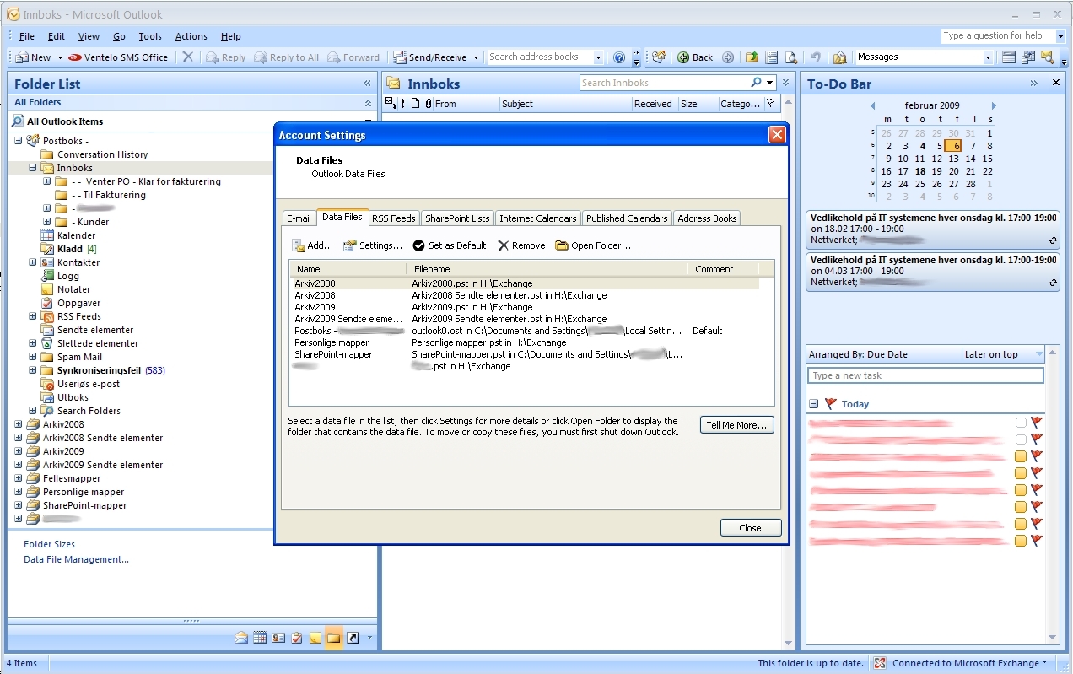The height and width of the screenshot is (674, 1073).
Task: Click the green Back arrow button
Action: (x=695, y=57)
